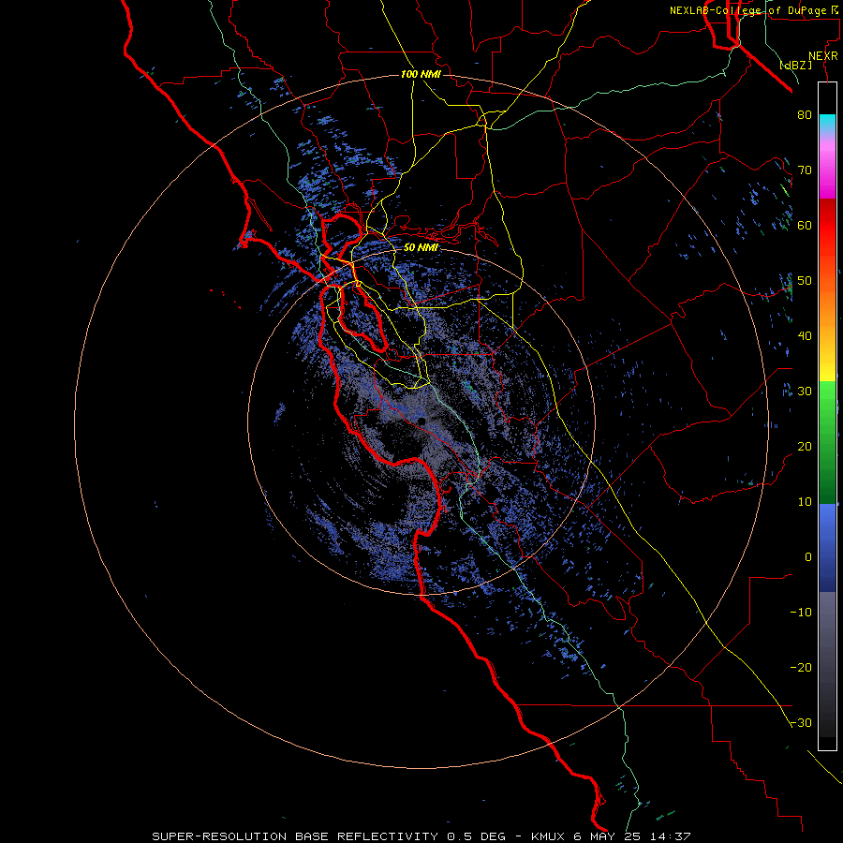Click the KMUX radar site dark center dot
This screenshot has height=843, width=843.
(421, 421)
